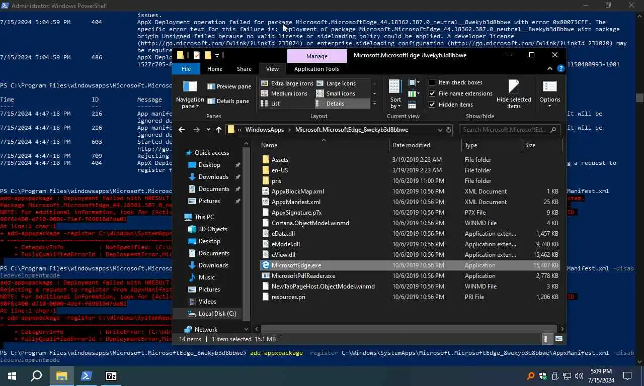Click Size all columns to fit icon
The image size is (644, 386).
pyautogui.click(x=412, y=105)
